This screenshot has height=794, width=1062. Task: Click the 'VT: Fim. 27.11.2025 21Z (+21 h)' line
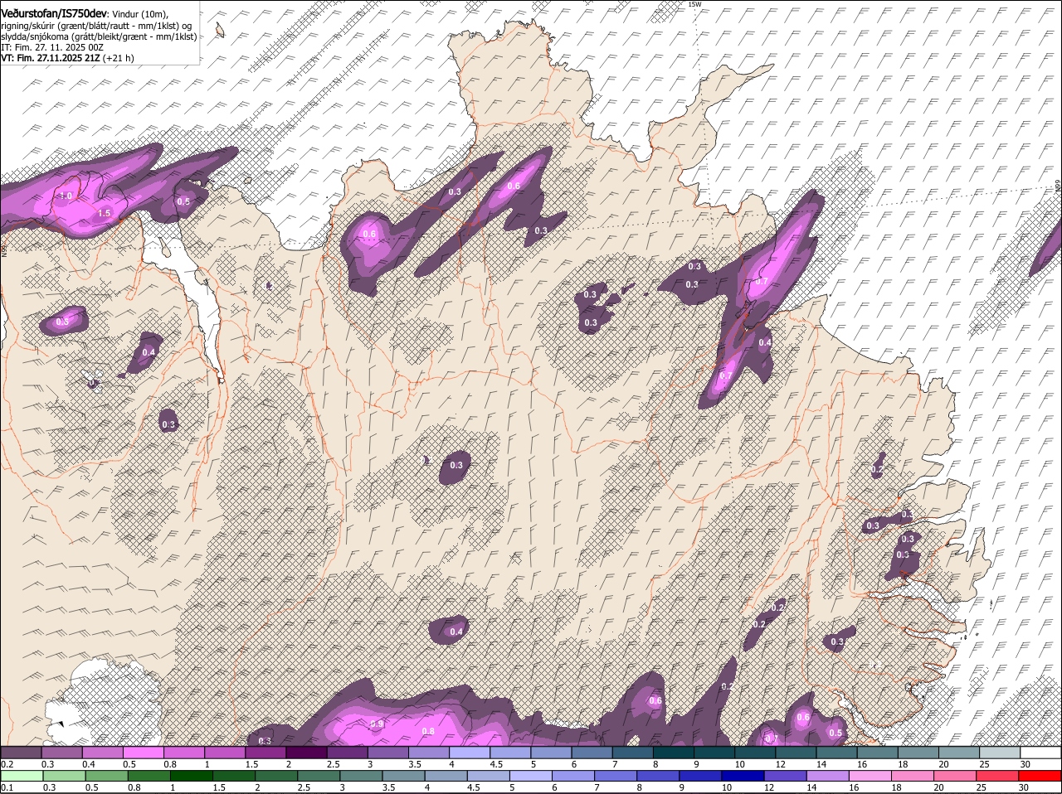pos(67,58)
